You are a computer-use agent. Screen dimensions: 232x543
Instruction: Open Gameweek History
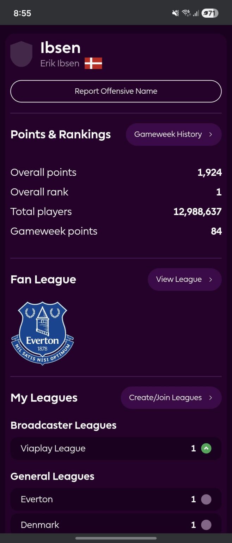[x=173, y=134]
